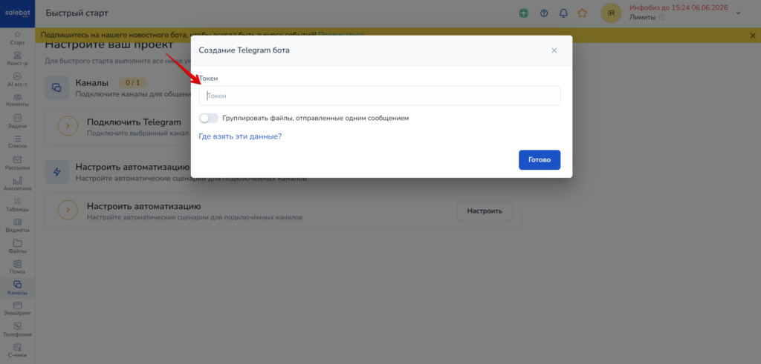Expand the Подключить Telegram step

coord(68,126)
